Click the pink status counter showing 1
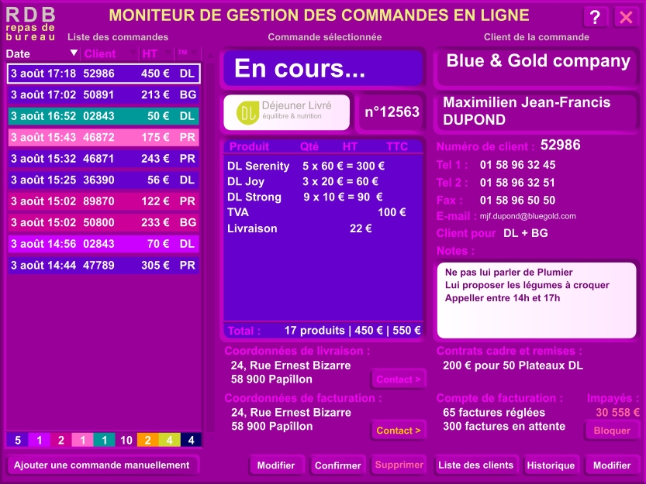Image resolution: width=646 pixels, height=484 pixels. pyautogui.click(x=82, y=440)
